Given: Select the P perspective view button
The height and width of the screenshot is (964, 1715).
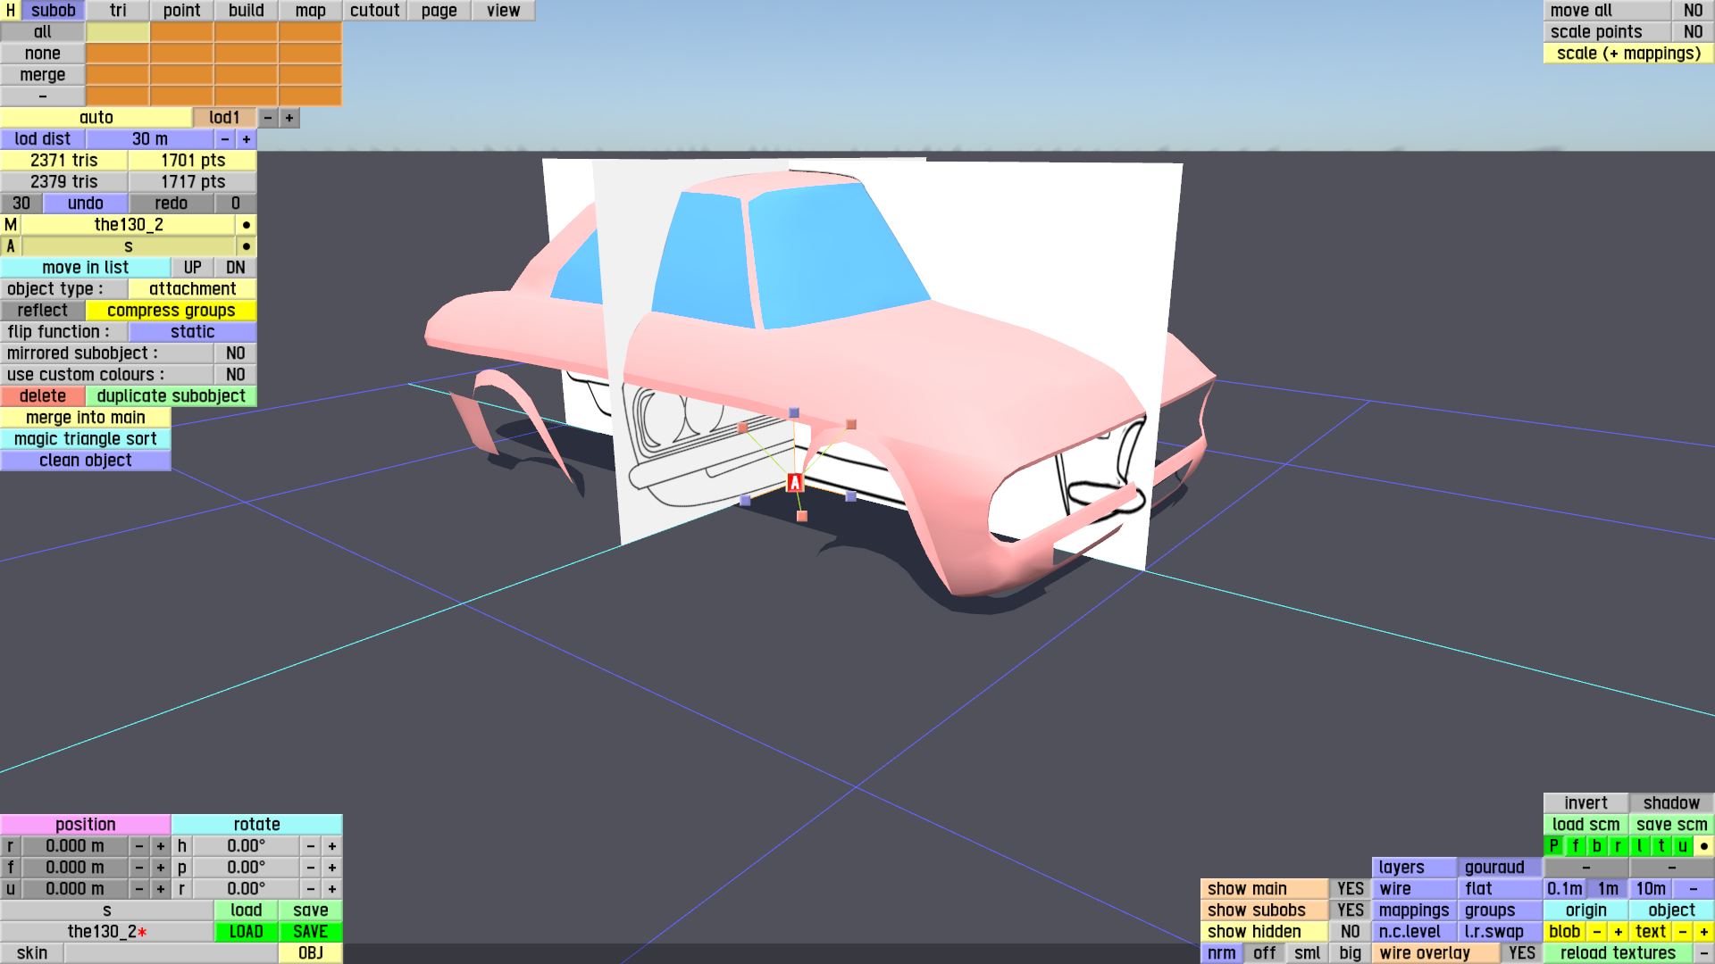Looking at the screenshot, I should pos(1553,846).
